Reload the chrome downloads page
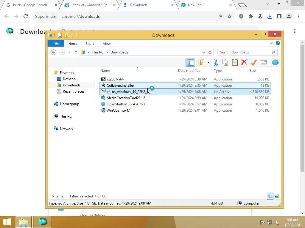 click(x=26, y=16)
